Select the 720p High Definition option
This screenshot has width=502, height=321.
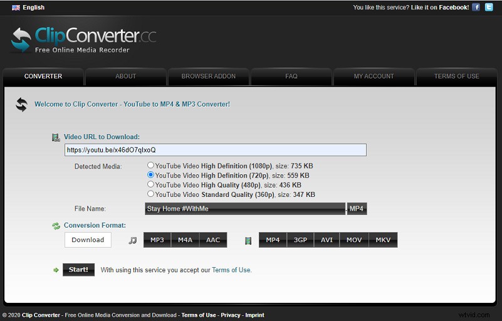tap(150, 175)
